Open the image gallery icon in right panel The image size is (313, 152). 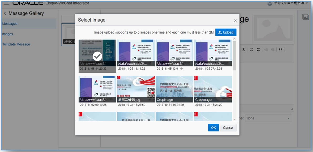(x=305, y=17)
